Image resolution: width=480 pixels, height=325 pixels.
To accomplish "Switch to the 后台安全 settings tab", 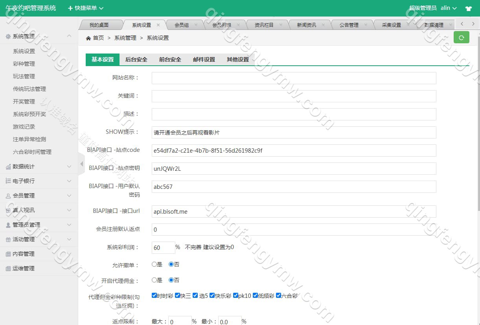I will click(x=136, y=59).
